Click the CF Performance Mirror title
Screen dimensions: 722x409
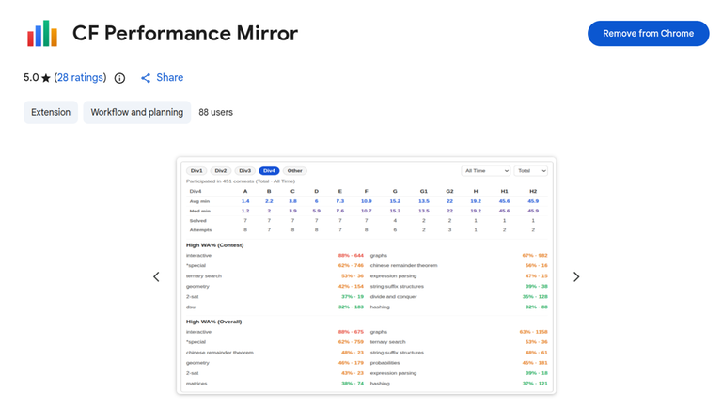coord(185,33)
